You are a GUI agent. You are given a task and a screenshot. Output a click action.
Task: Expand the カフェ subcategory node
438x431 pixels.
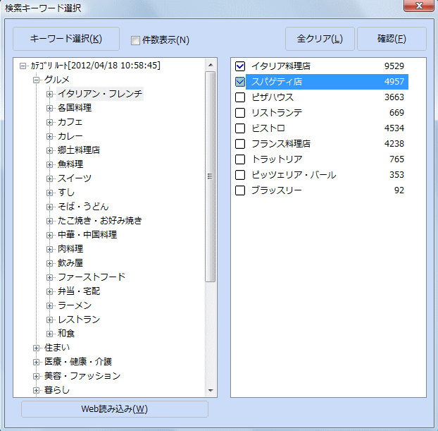(x=50, y=122)
